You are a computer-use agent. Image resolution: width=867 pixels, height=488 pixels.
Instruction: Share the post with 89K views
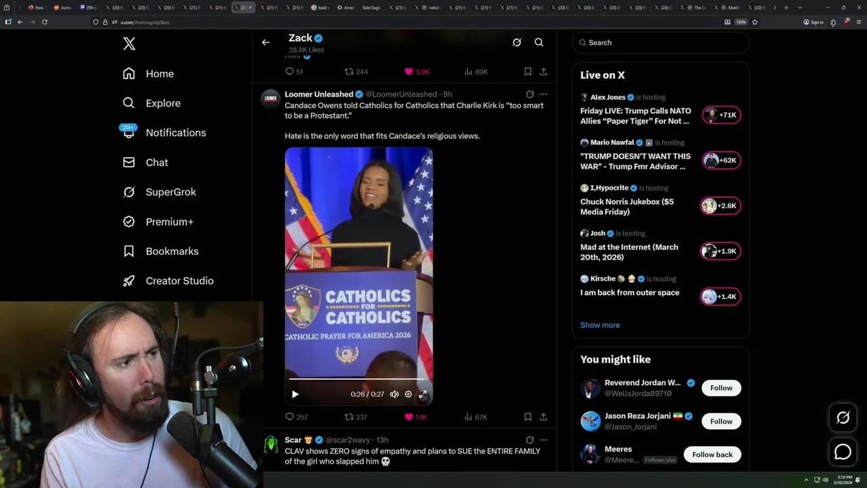pos(543,71)
